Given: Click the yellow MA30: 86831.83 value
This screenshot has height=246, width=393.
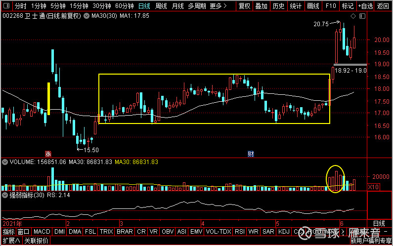Looking at the screenshot, I should pyautogui.click(x=136, y=162).
